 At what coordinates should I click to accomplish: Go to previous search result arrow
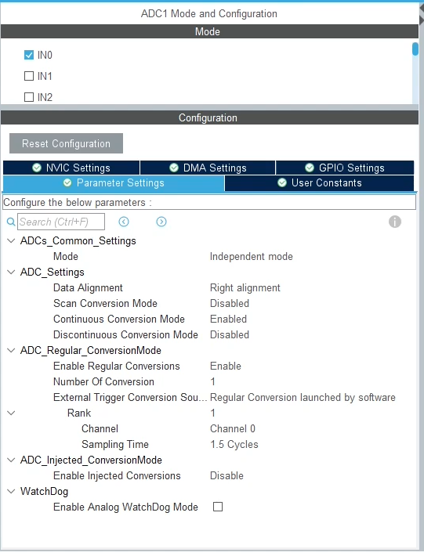(x=124, y=222)
